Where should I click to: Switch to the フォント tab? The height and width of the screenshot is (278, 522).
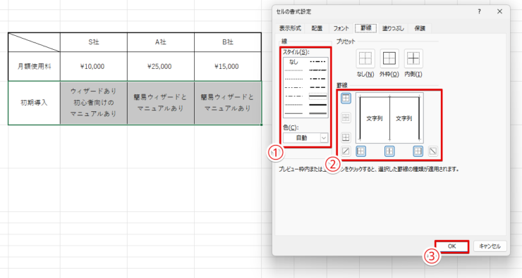341,28
